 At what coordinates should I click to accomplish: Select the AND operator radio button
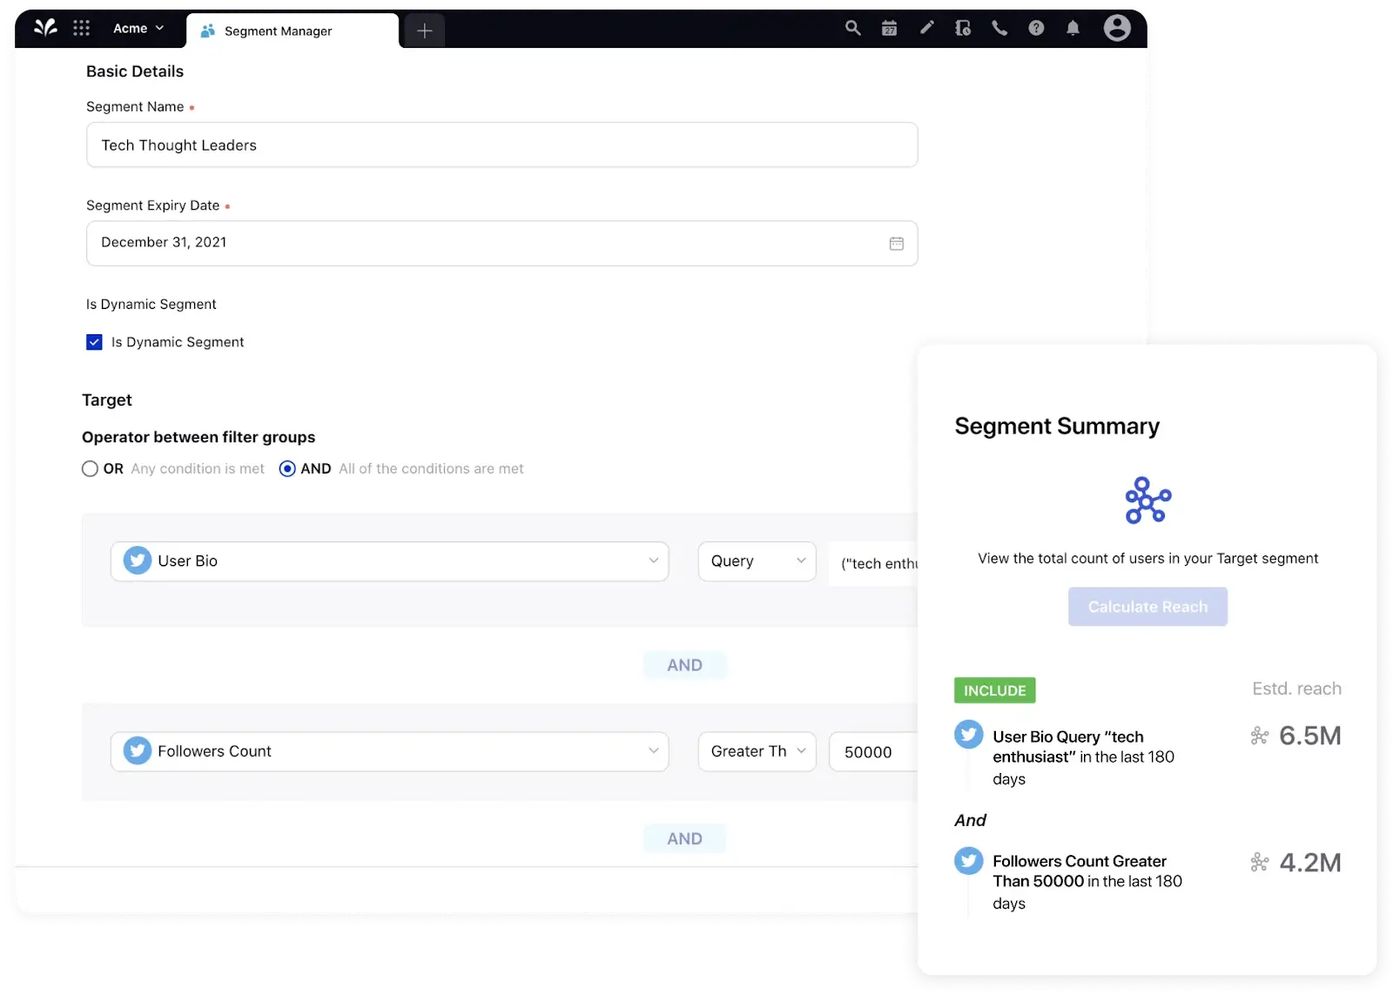click(287, 468)
